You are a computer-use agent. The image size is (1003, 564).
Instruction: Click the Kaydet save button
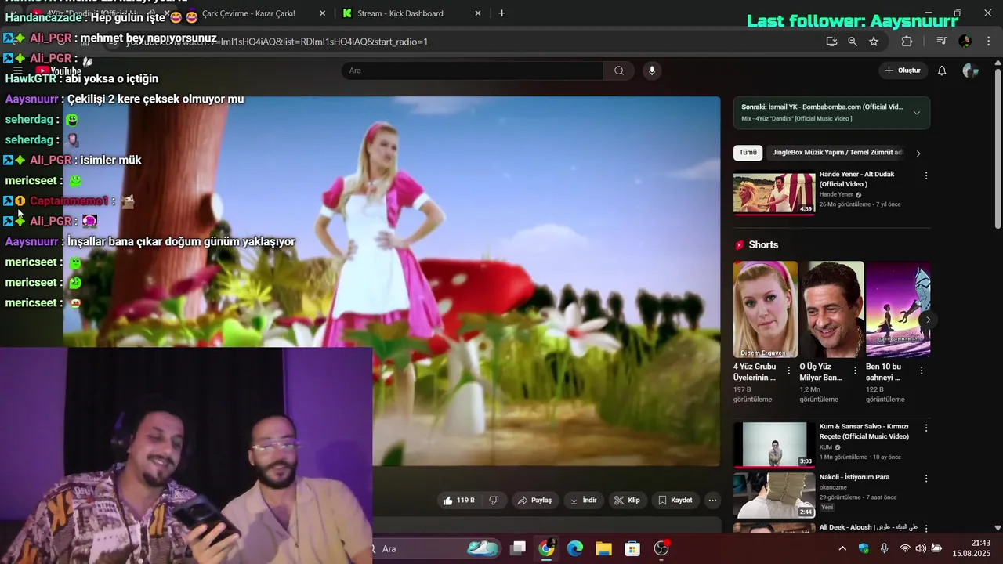tap(675, 500)
